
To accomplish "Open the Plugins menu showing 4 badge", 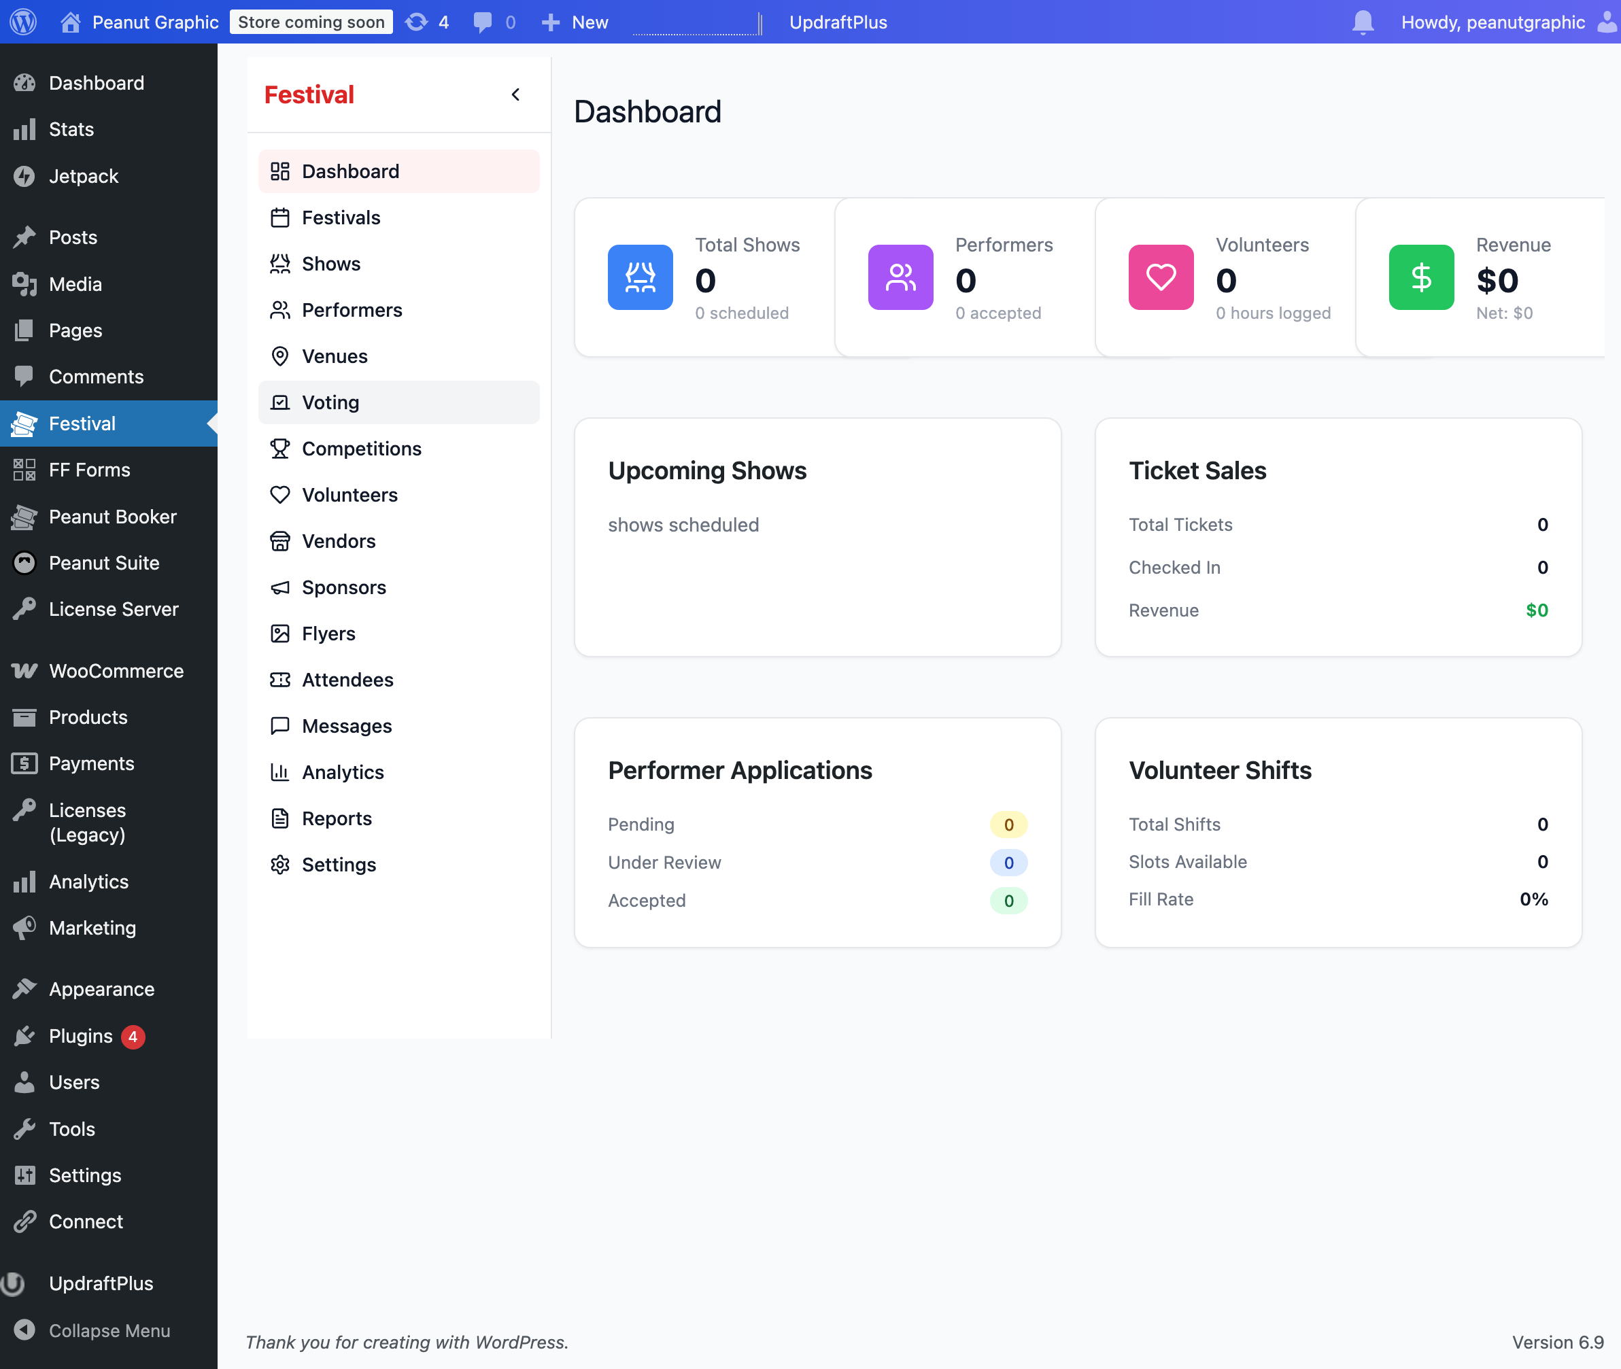I will pos(80,1035).
